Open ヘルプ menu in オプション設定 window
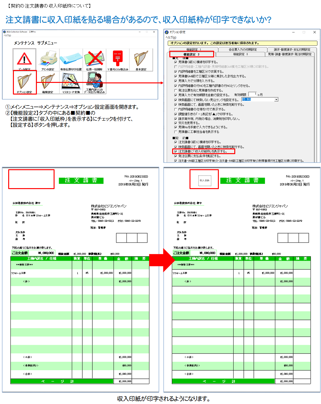Viewport: 321px width, 404px height. click(x=171, y=38)
